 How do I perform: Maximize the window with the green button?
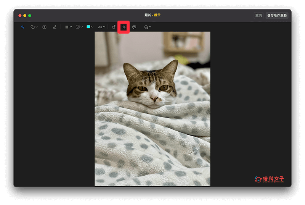point(30,16)
